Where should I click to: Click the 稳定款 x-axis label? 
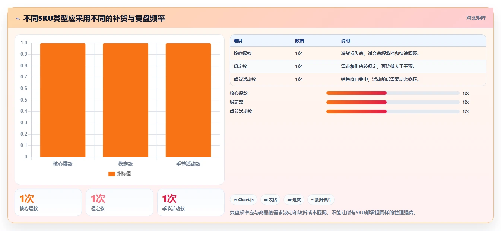(x=126, y=164)
